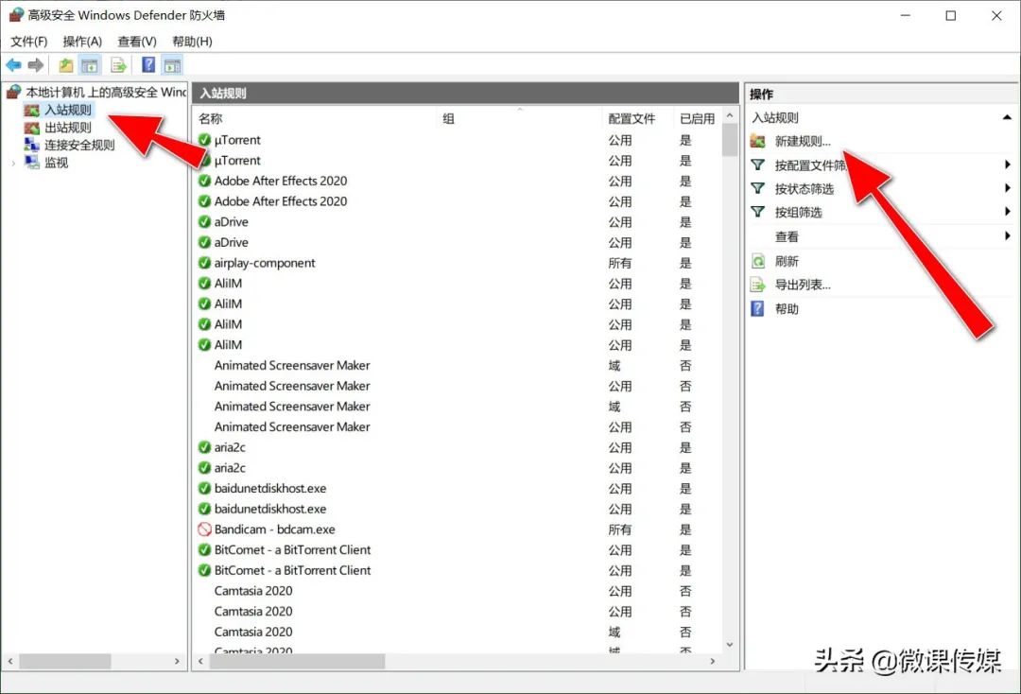Open the 操作(A) menu
This screenshot has width=1021, height=694.
[x=82, y=42]
